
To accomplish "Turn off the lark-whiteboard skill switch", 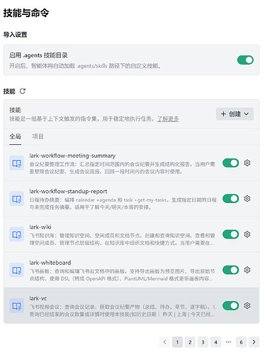I will (230, 270).
